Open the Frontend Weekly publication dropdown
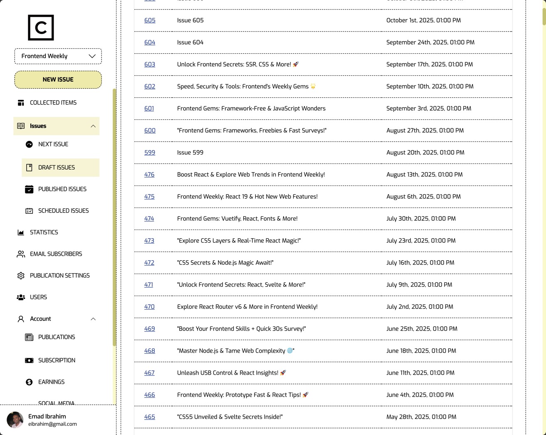546x435 pixels. (58, 56)
